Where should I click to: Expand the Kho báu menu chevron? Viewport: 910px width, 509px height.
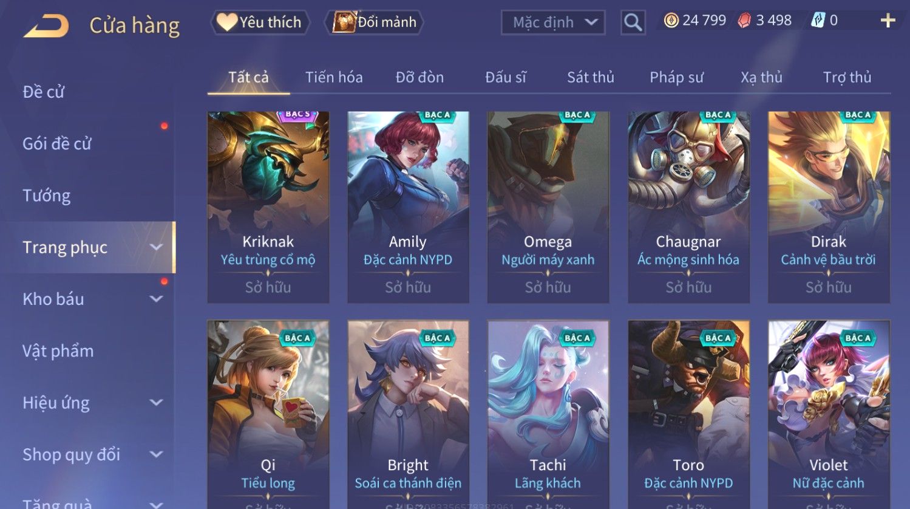[x=156, y=299]
